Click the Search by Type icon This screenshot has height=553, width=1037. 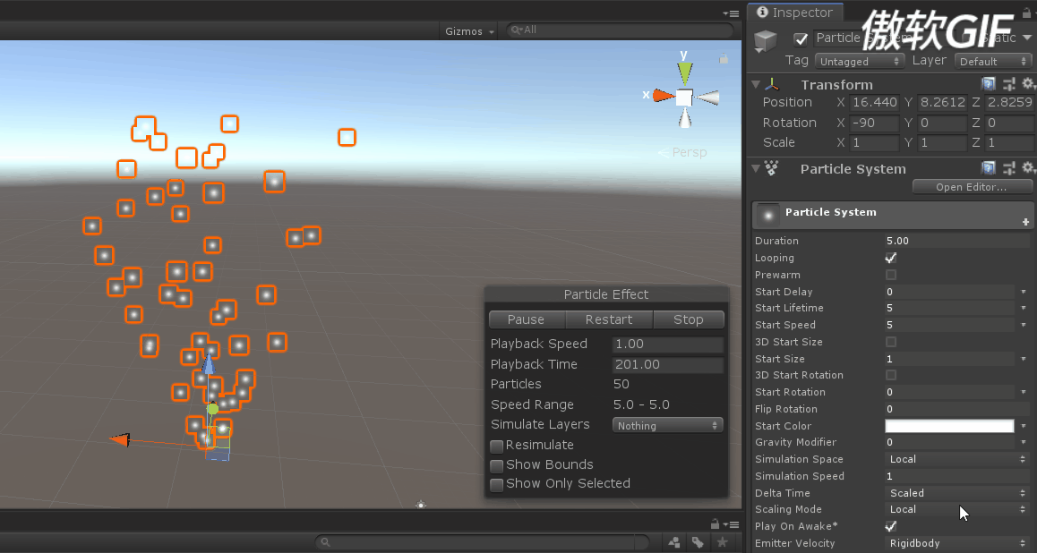click(x=674, y=542)
